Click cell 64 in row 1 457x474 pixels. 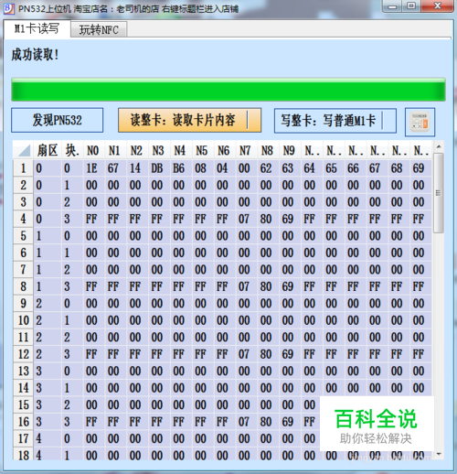[x=312, y=168]
